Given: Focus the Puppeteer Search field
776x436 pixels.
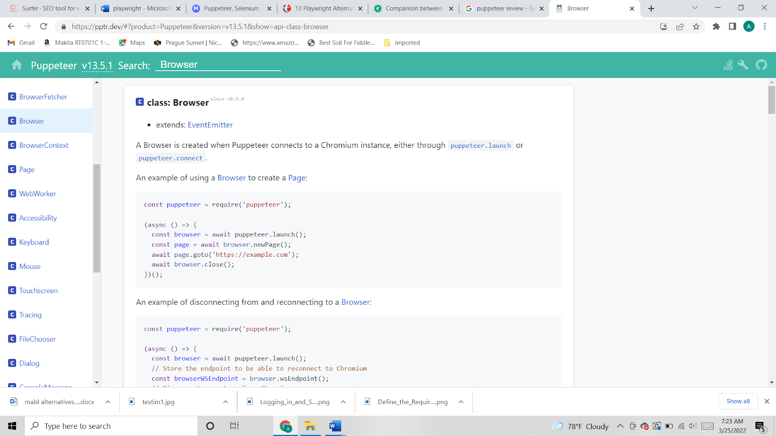Looking at the screenshot, I should 218,64.
